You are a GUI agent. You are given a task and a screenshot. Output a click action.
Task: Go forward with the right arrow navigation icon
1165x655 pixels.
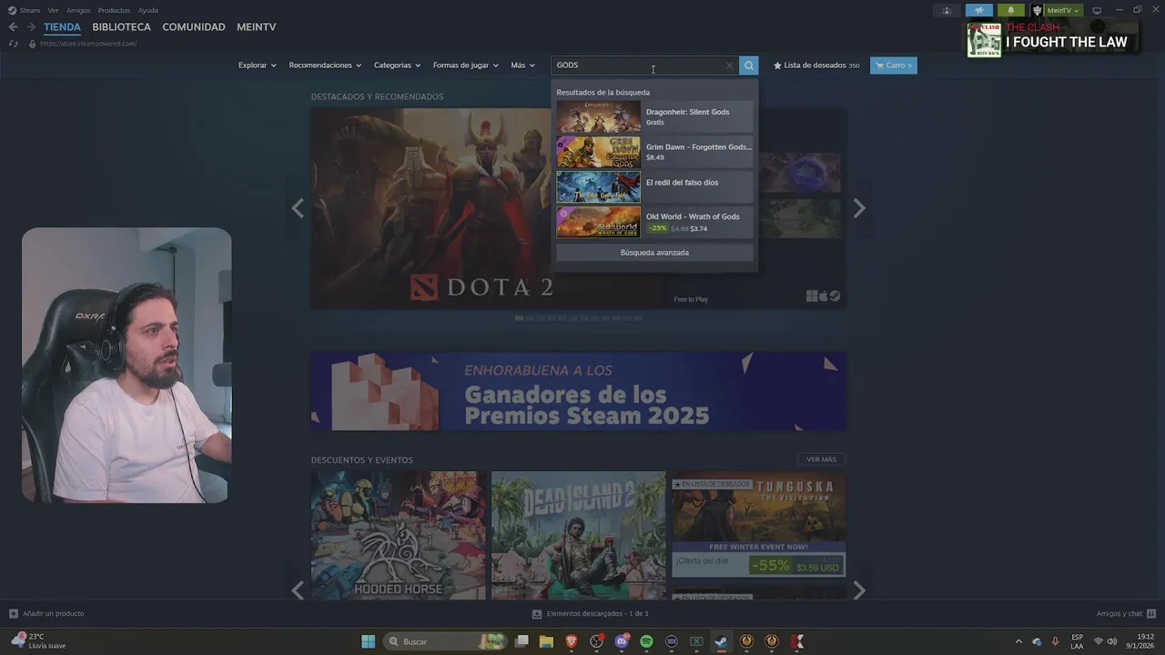(x=31, y=27)
